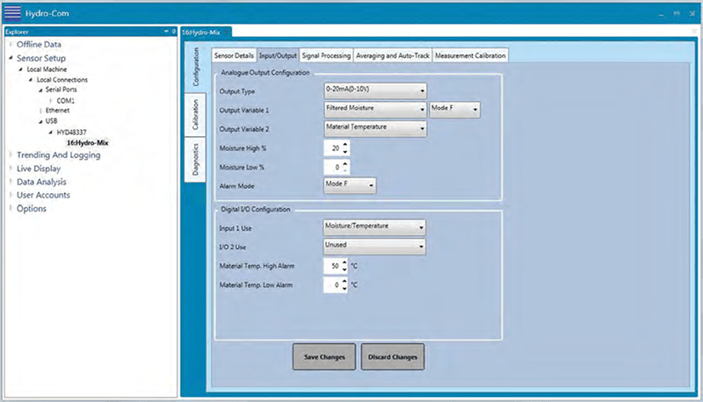The image size is (703, 402).
Task: Select the vertical Configuration tab
Action: tap(195, 68)
